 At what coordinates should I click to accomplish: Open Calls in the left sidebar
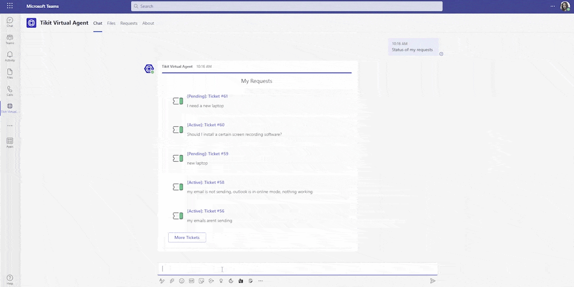pos(10,91)
